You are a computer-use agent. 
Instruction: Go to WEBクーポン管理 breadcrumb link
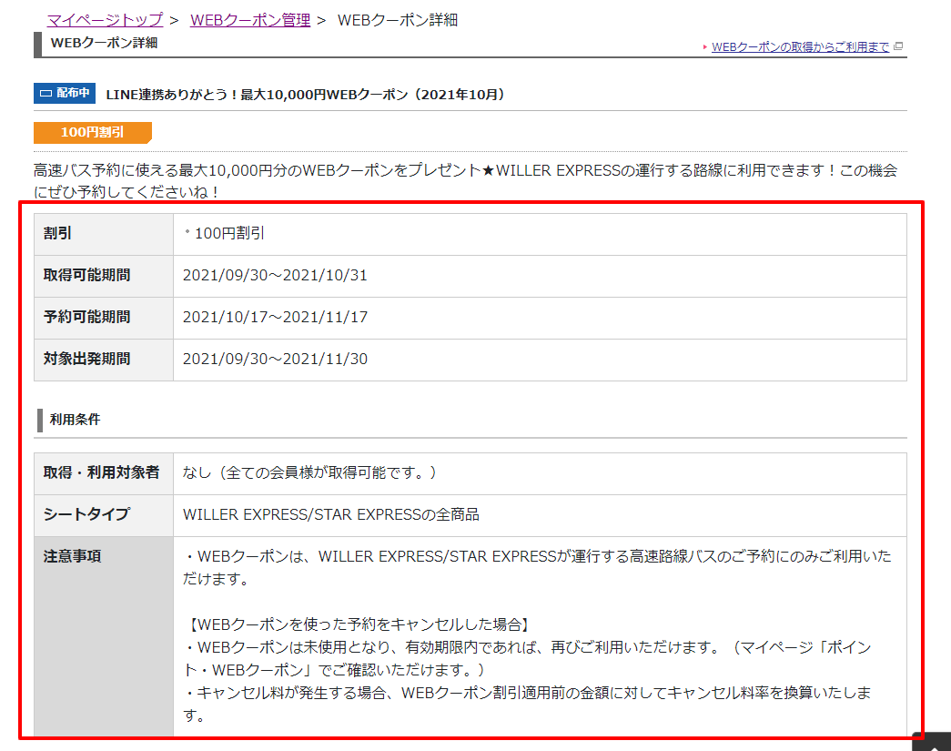coord(250,20)
